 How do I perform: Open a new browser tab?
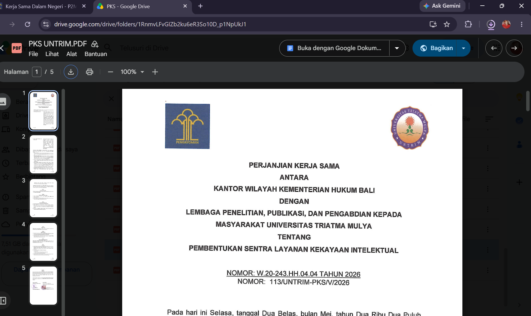click(x=200, y=6)
